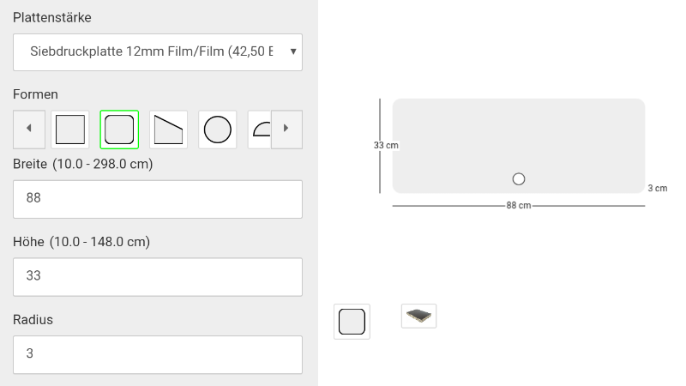Click the Plattenstärke heading label
This screenshot has height=386, width=686.
[52, 17]
